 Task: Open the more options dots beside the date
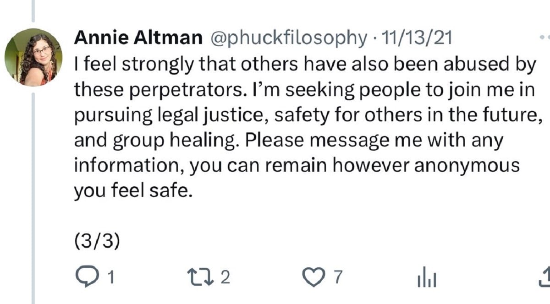pos(544,39)
